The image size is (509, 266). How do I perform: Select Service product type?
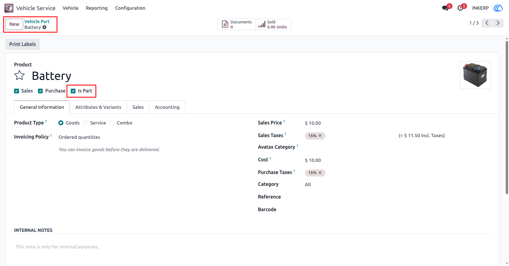point(85,123)
